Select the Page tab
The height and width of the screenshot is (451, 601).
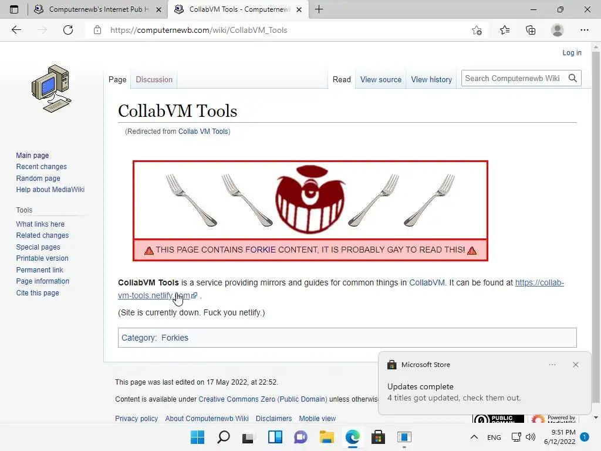click(x=117, y=79)
